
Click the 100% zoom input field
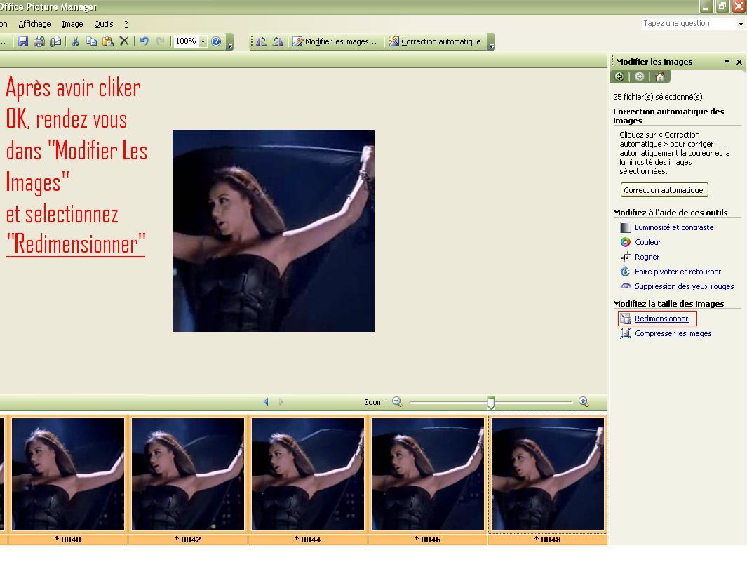pos(187,41)
